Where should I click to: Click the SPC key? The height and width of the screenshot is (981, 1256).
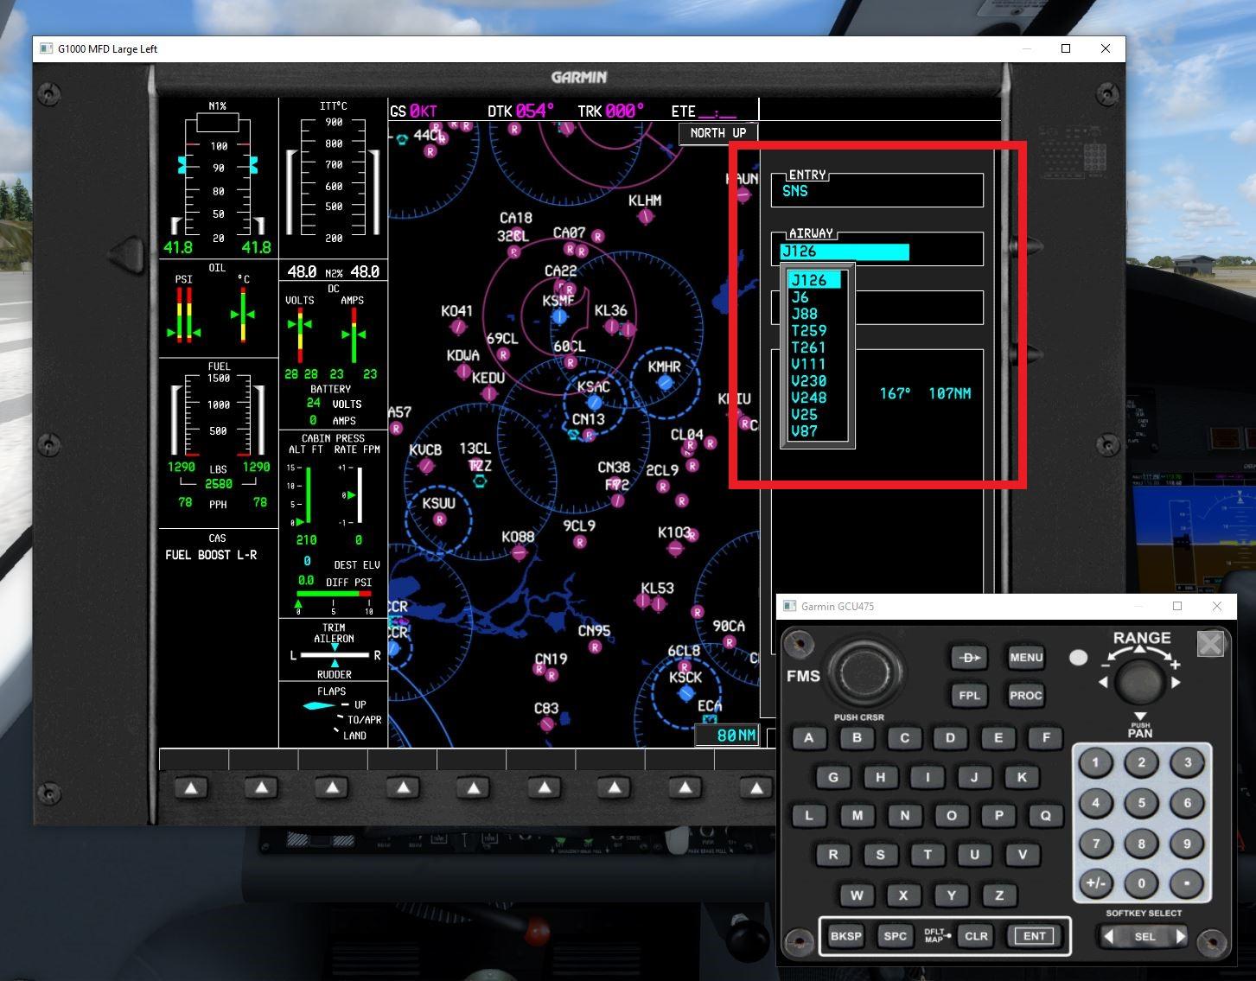896,936
